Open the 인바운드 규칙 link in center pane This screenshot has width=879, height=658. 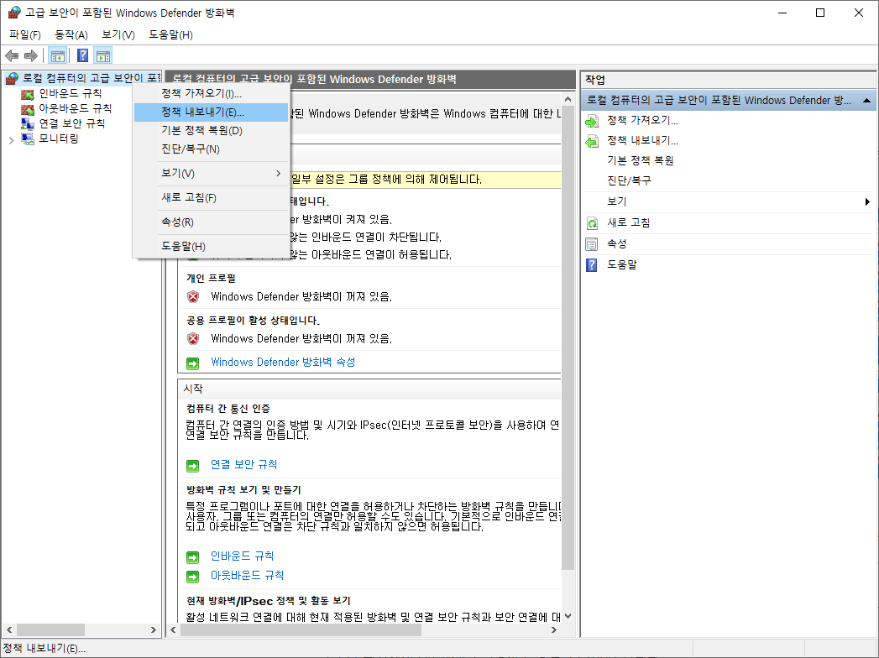point(242,556)
